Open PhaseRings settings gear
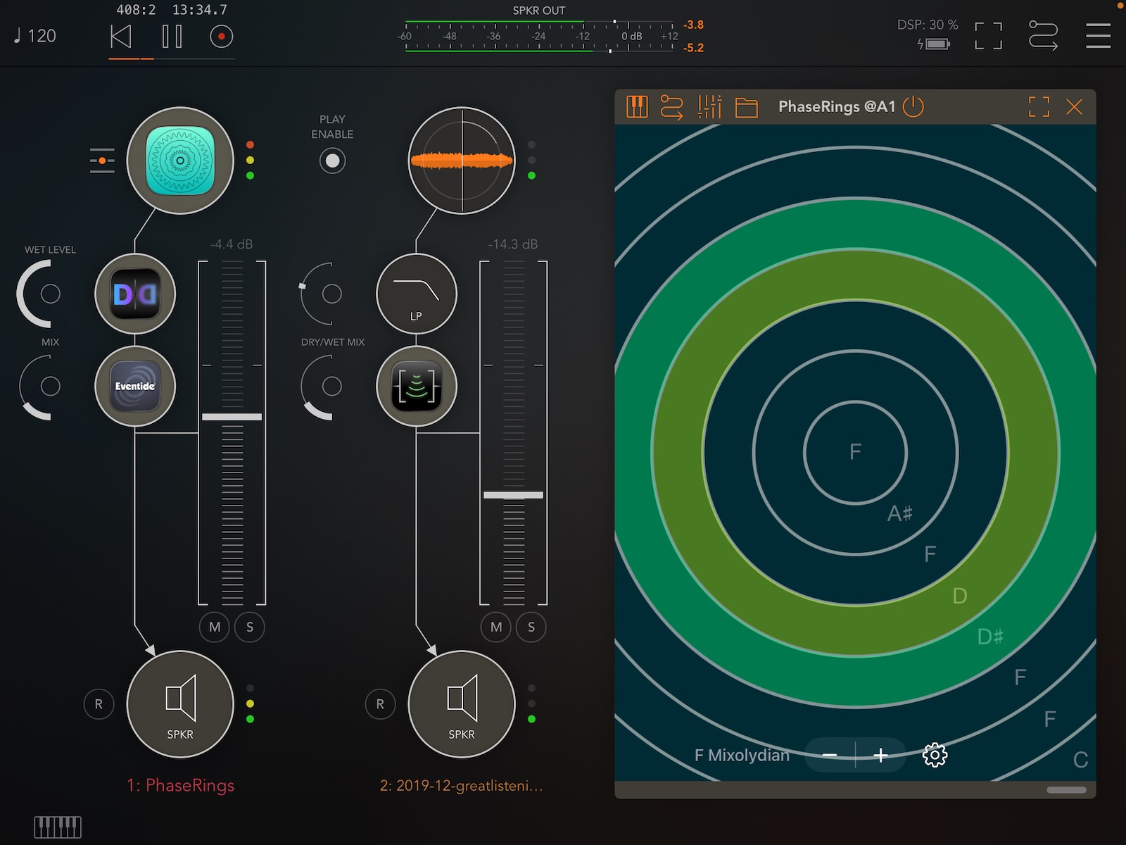The image size is (1126, 845). [935, 755]
